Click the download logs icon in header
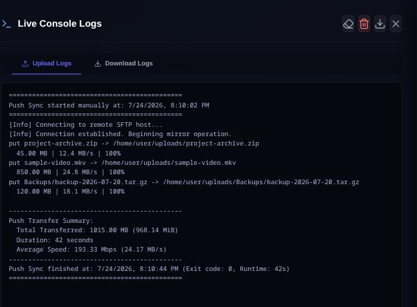The width and height of the screenshot is (417, 307). [380, 24]
